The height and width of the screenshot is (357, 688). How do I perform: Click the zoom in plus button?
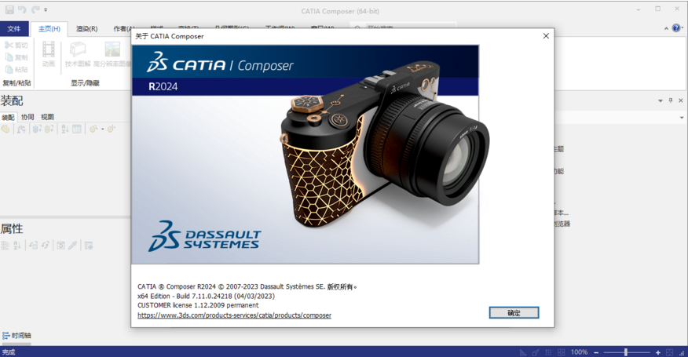[657, 352]
